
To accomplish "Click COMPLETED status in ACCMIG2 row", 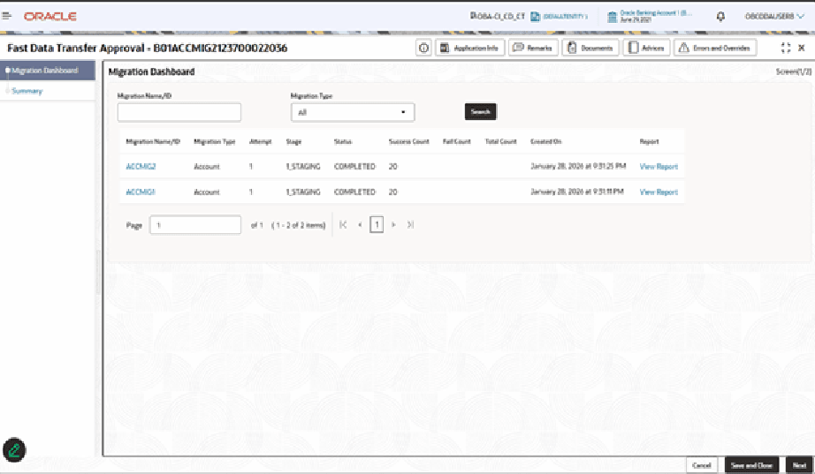I will click(x=354, y=167).
